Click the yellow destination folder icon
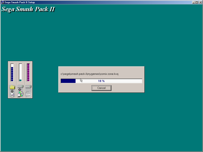Viewport: 203px width, 152px height. 12,87
